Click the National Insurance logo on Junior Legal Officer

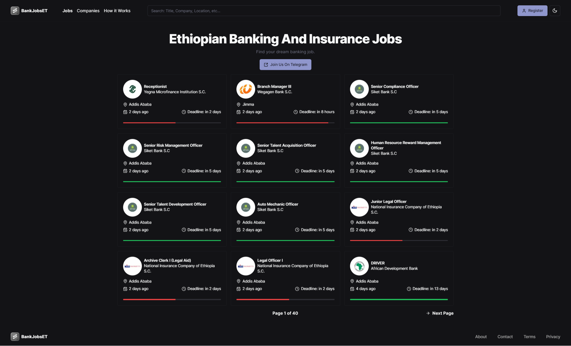click(359, 207)
